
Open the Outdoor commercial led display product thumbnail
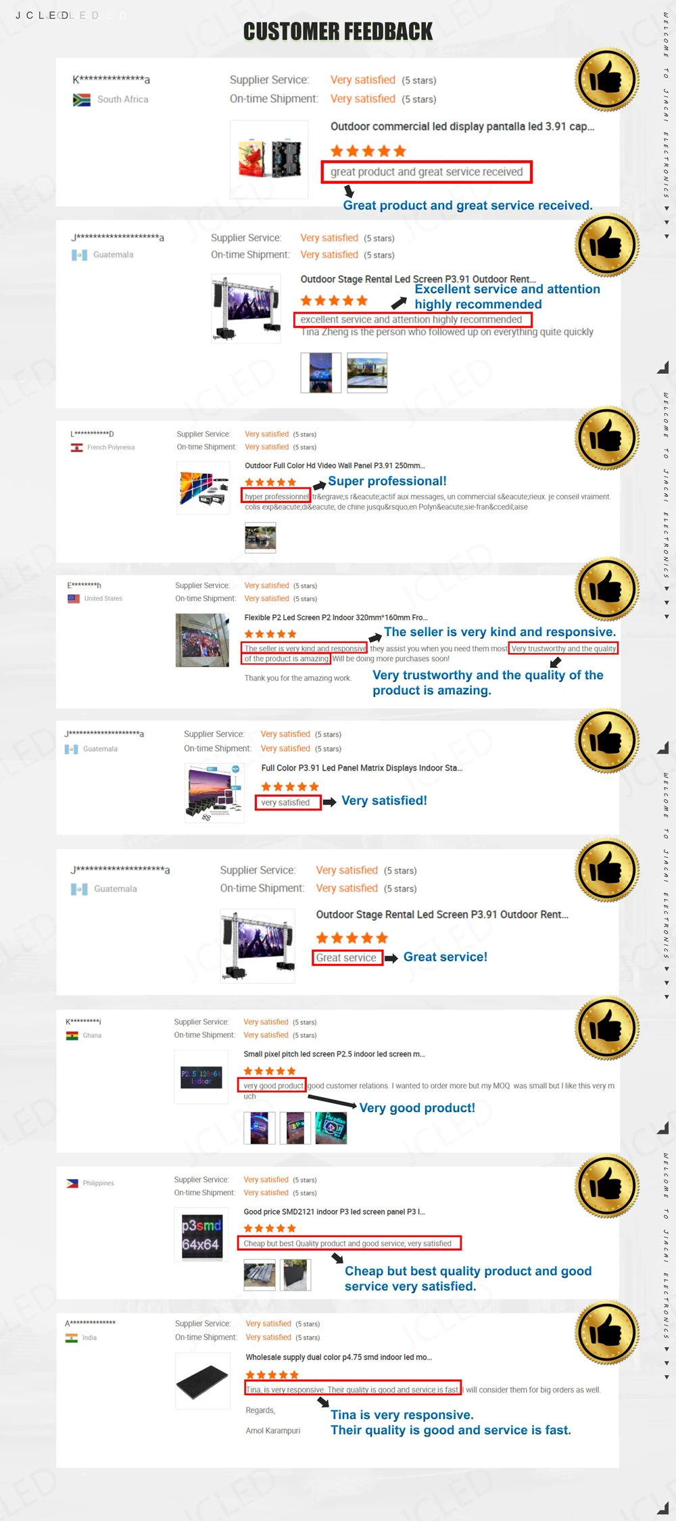point(269,159)
